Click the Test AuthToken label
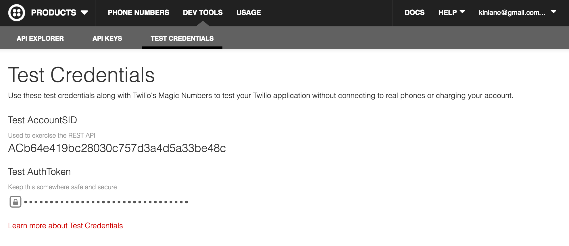Screen dimensions: 569x246 coord(39,172)
